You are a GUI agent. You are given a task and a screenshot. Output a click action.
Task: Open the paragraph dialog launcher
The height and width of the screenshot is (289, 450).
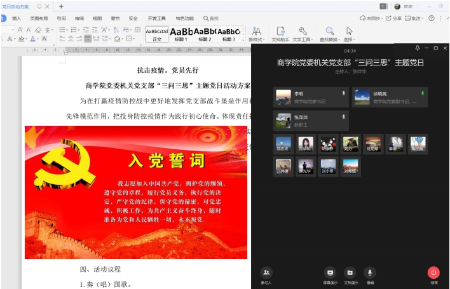coord(141,44)
